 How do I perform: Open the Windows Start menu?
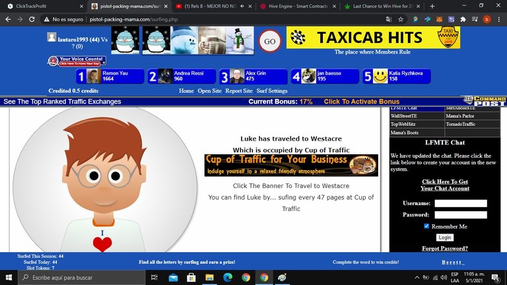[9, 277]
